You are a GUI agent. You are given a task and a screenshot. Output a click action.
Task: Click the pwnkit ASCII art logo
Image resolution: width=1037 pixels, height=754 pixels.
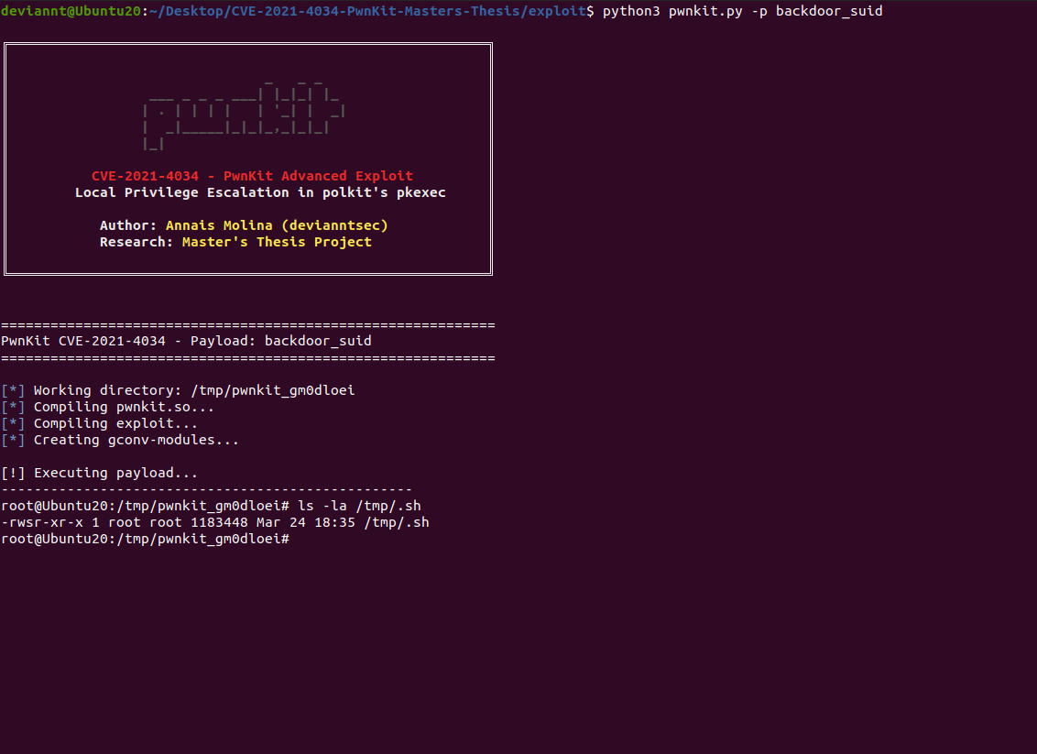[244, 115]
